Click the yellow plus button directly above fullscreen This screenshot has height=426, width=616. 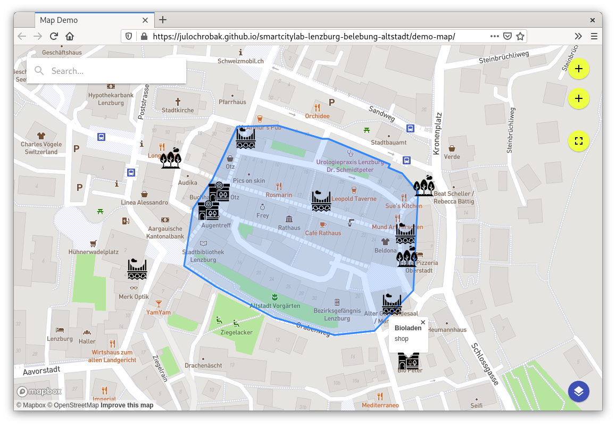[x=579, y=98]
